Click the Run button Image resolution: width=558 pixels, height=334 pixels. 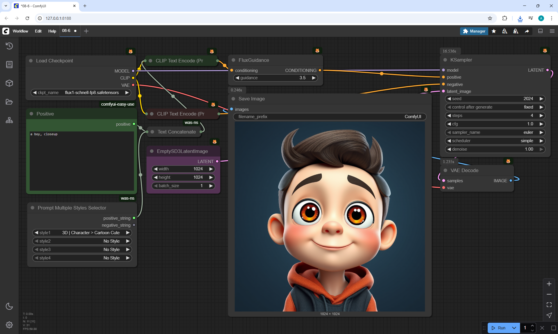[x=499, y=328]
